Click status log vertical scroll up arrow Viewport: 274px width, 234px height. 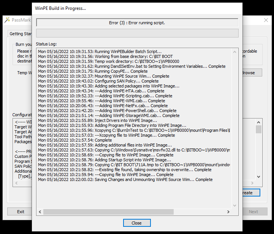235,52
